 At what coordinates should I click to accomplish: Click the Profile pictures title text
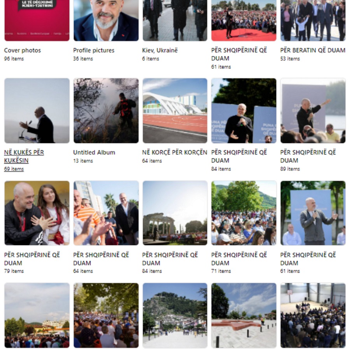pos(94,50)
